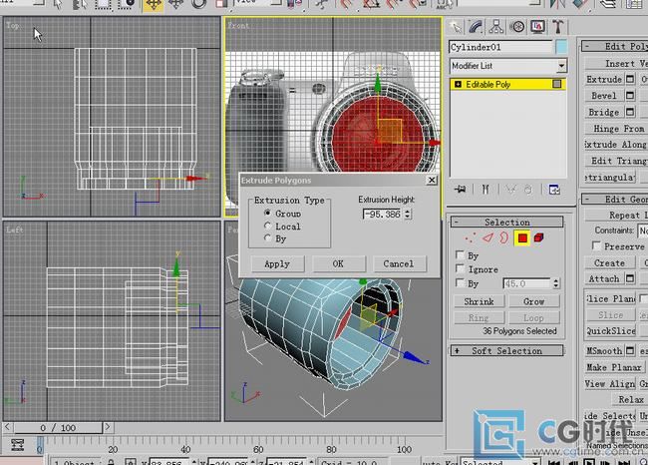Click the time slider right arrow
Viewport: 648px width, 465px height.
click(108, 427)
